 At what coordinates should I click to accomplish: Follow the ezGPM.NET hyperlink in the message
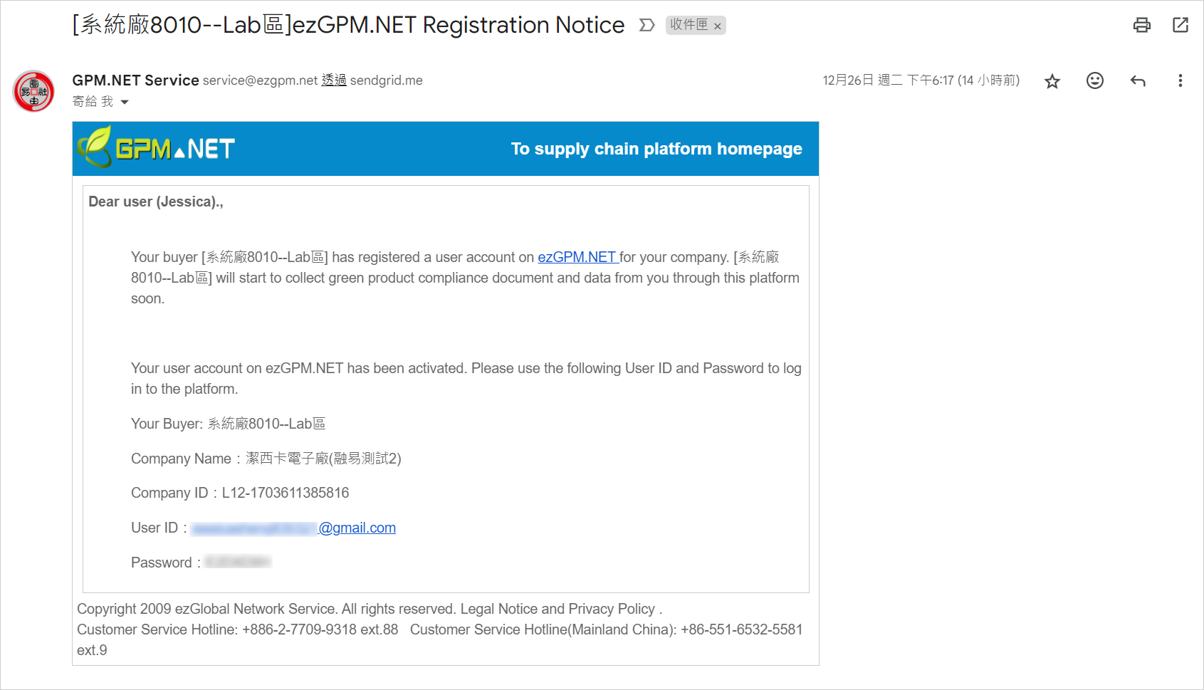pos(577,257)
